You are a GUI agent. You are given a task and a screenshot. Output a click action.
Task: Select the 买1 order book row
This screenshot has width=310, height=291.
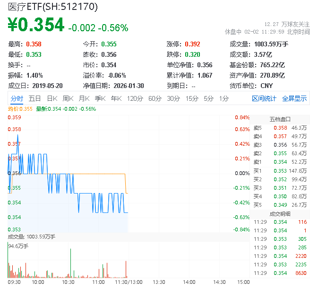point(280,170)
